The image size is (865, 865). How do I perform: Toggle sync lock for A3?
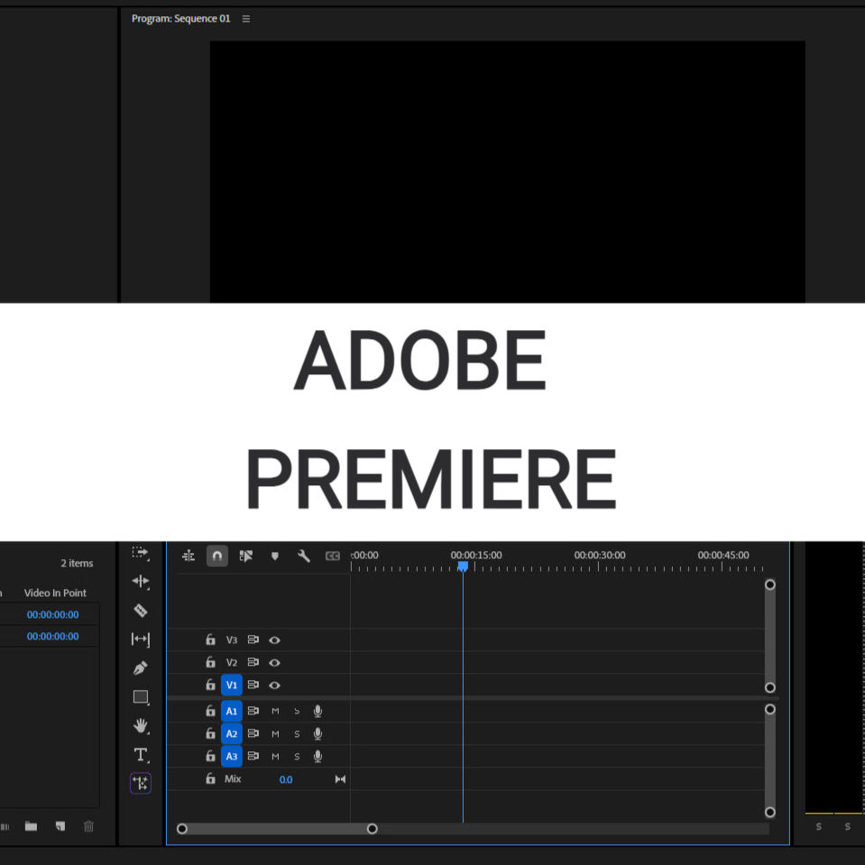tap(253, 756)
